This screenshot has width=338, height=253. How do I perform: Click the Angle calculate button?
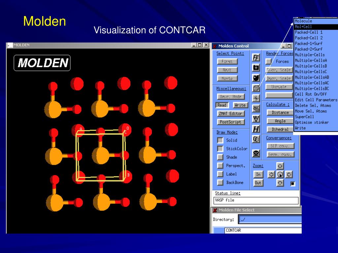click(280, 121)
